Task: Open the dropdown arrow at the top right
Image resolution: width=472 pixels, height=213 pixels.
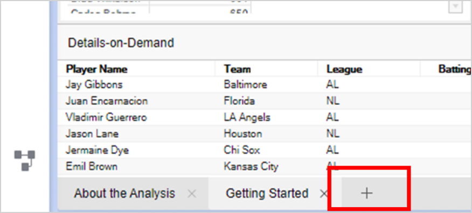Action: point(455,6)
